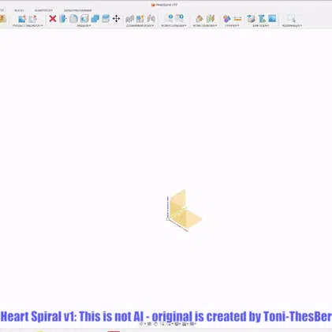
Task: Click the HeartSpiral document title tab
Action: [x=164, y=5]
